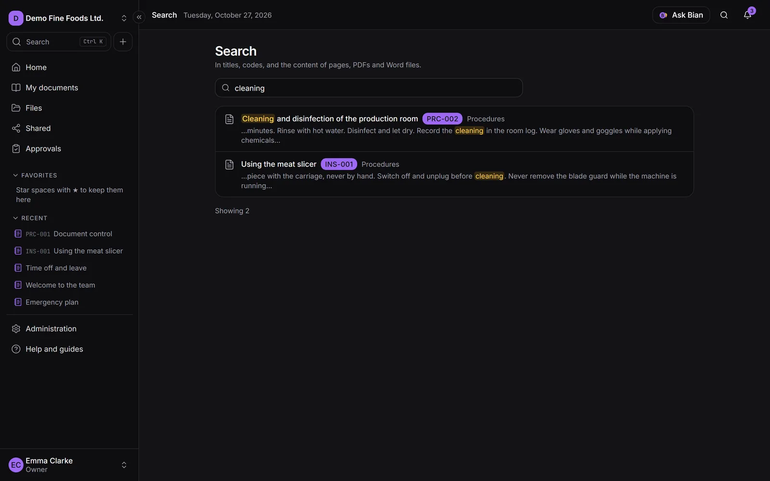Click the page icon beside Document control
Image resolution: width=770 pixels, height=481 pixels.
click(18, 234)
